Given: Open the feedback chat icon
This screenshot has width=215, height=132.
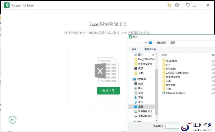Looking at the screenshot, I should 188,5.
